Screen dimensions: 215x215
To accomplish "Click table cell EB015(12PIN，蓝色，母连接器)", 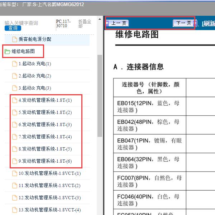I will click(149, 106).
